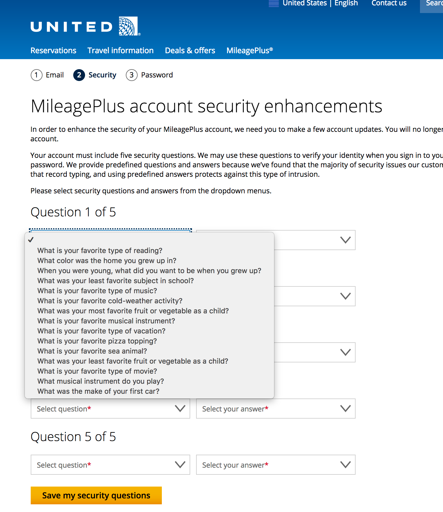Choose 'What is your favorite type of vacation?'
Image resolution: width=443 pixels, height=512 pixels.
click(149, 331)
